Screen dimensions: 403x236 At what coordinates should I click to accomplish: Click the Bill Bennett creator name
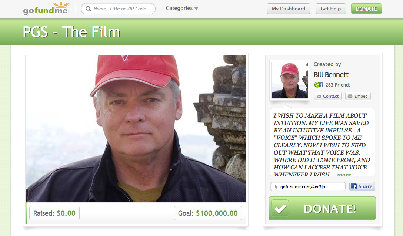(x=331, y=75)
